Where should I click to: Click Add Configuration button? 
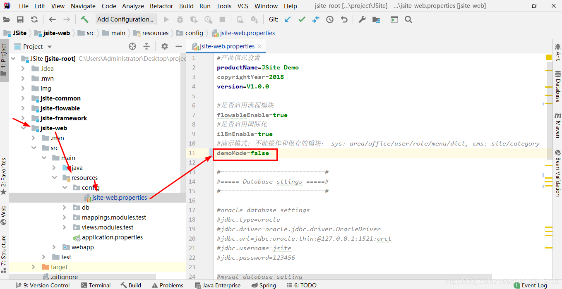point(125,19)
